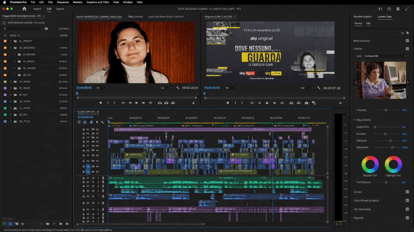The width and height of the screenshot is (414, 232).
Task: Click the timeline Add Marker icon
Action: tap(97, 122)
